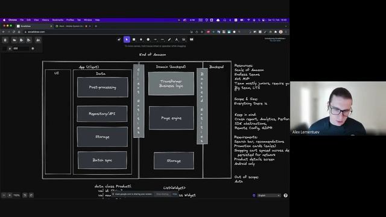386x217 pixels.
Task: Click the Chrome profile avatar
Action: (280, 32)
